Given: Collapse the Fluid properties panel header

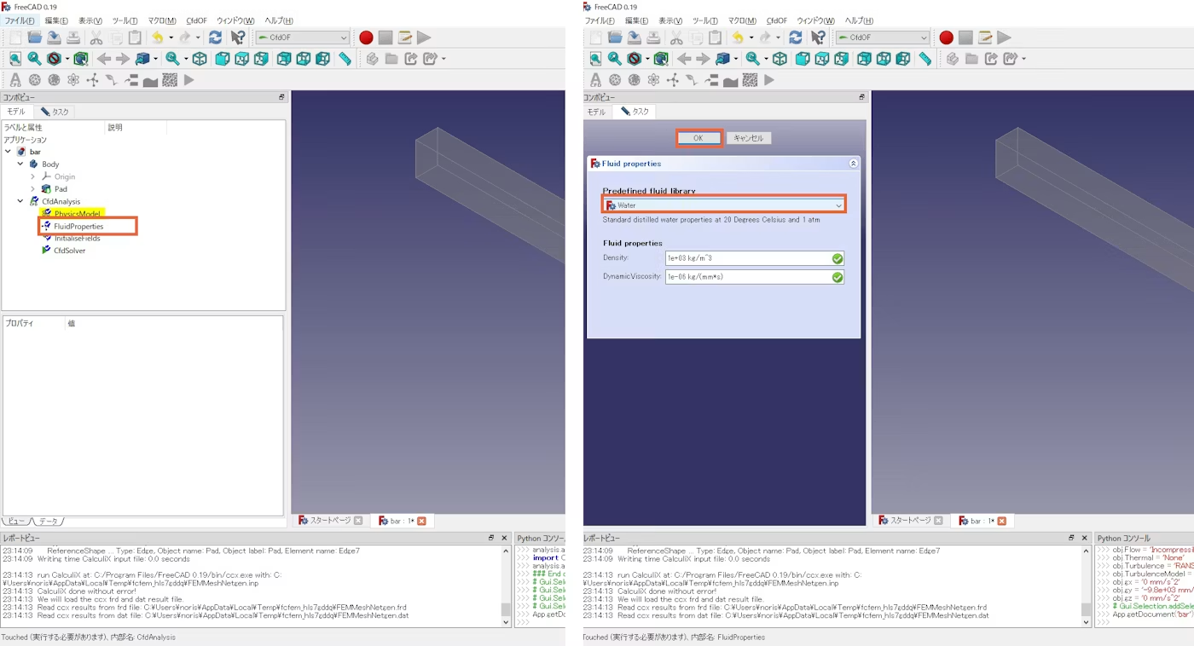Looking at the screenshot, I should pyautogui.click(x=853, y=164).
